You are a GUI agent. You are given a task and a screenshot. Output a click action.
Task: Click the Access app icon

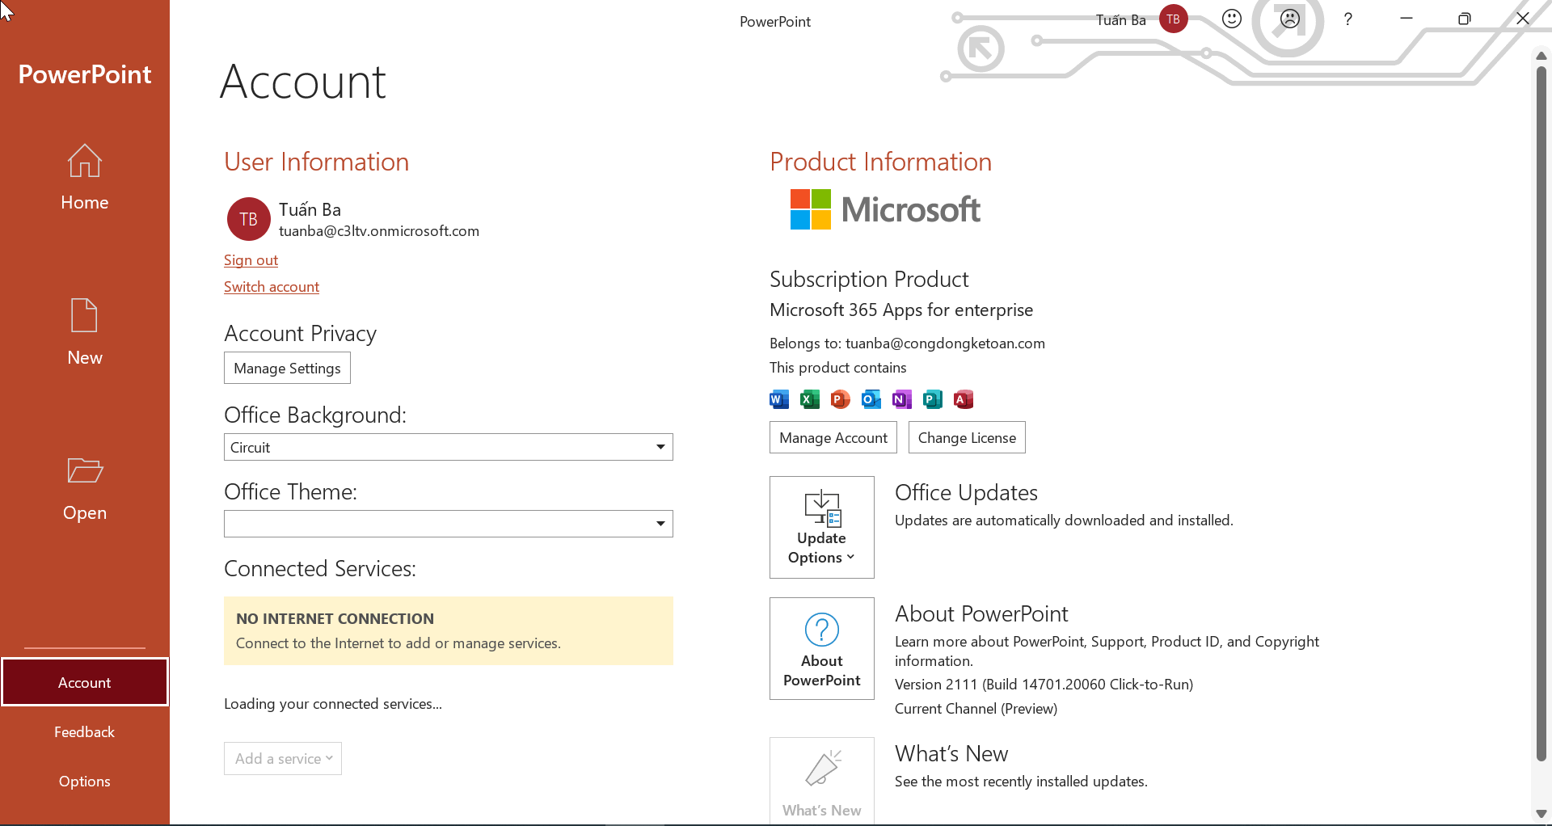tap(964, 399)
